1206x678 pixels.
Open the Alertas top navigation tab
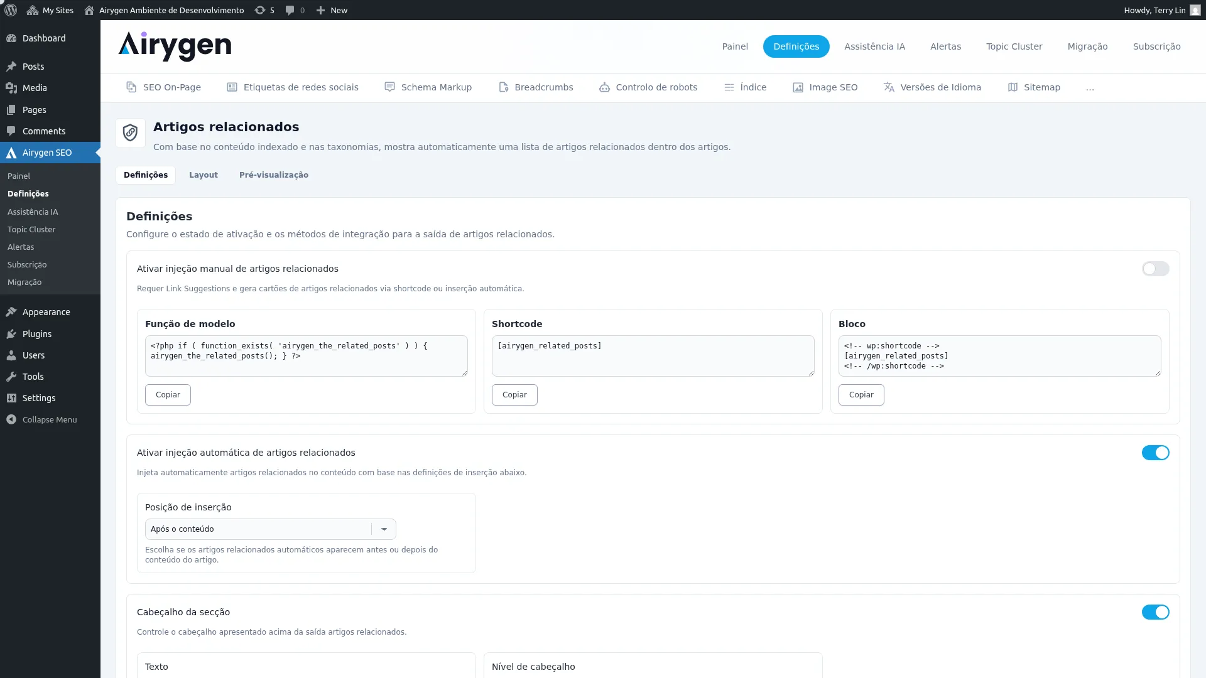click(945, 46)
